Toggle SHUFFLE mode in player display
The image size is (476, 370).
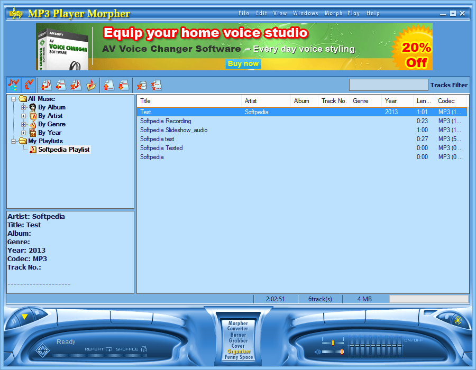pyautogui.click(x=132, y=349)
